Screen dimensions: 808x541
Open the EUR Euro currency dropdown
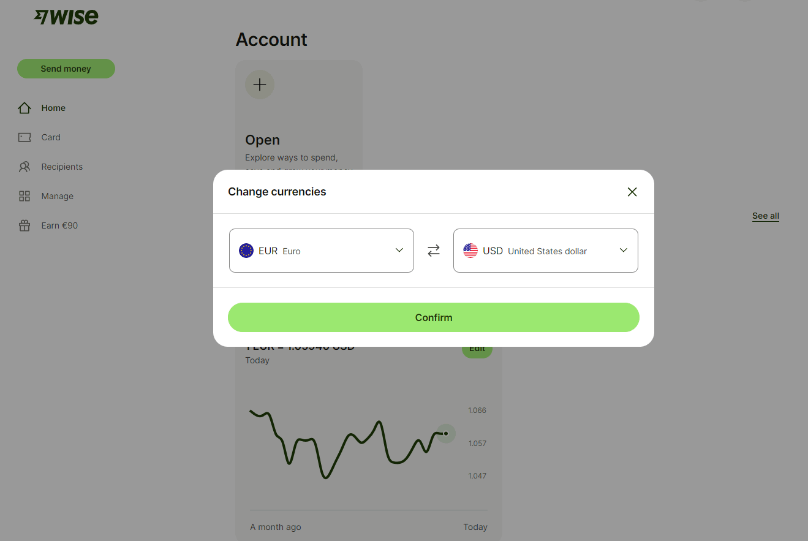322,251
